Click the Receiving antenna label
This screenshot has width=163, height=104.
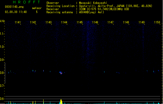tap(60, 12)
